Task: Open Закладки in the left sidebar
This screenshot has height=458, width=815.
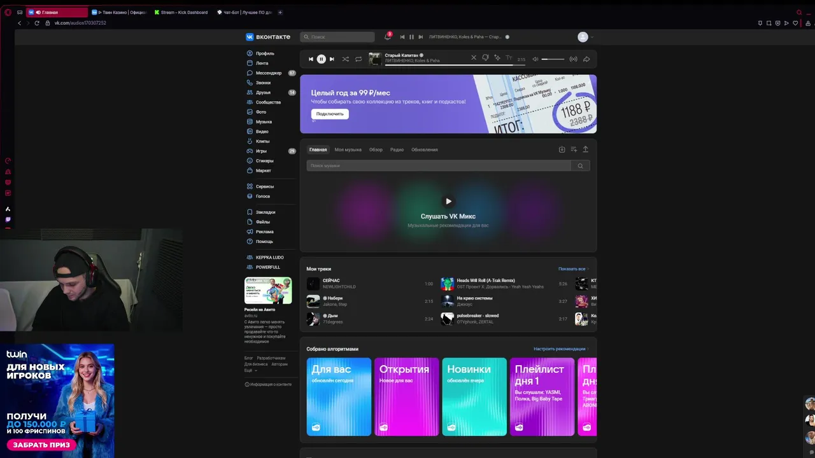Action: (x=266, y=212)
